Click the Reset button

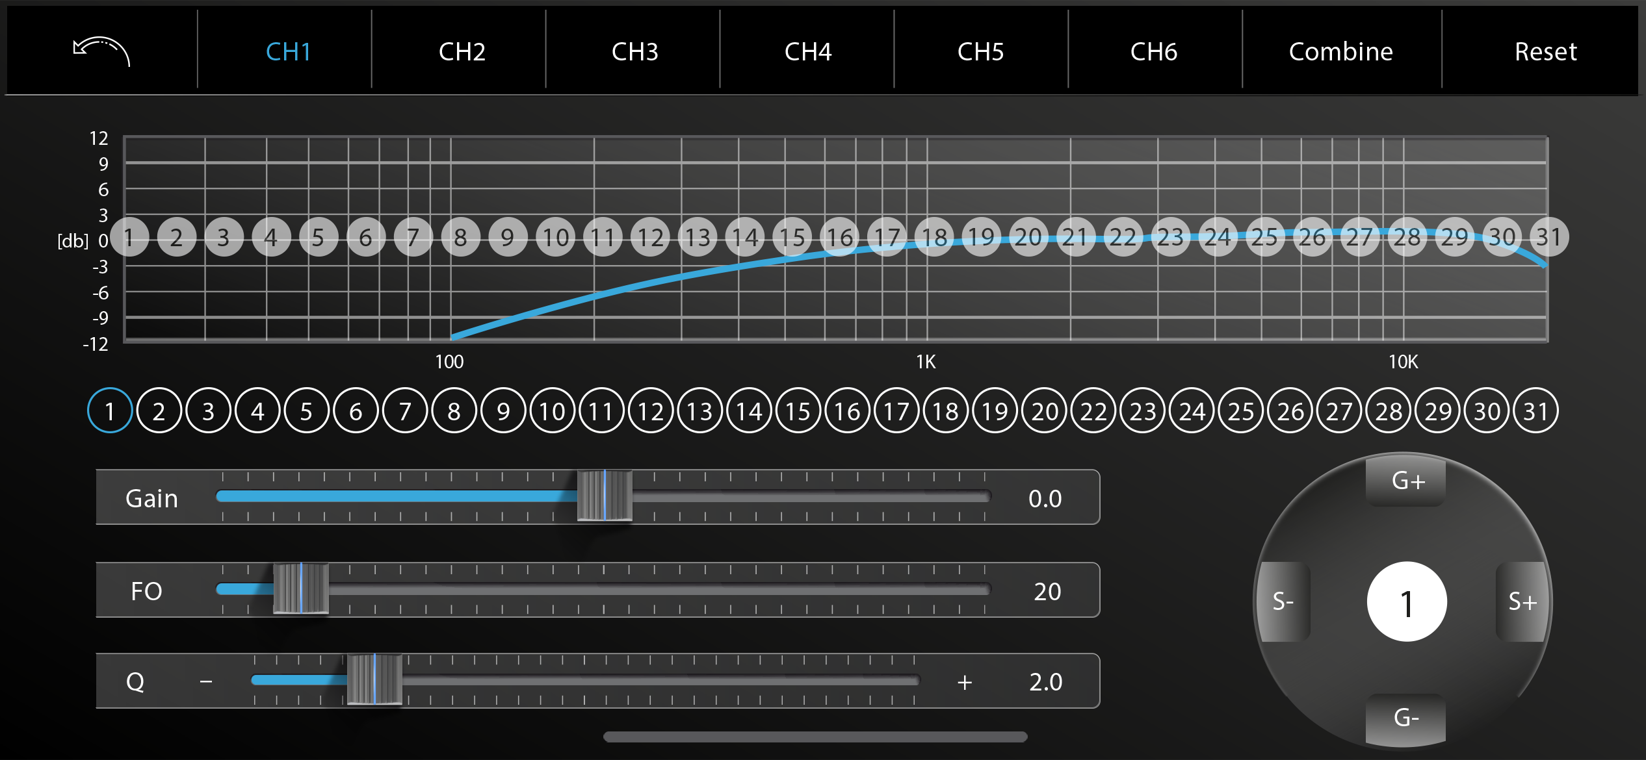1545,51
